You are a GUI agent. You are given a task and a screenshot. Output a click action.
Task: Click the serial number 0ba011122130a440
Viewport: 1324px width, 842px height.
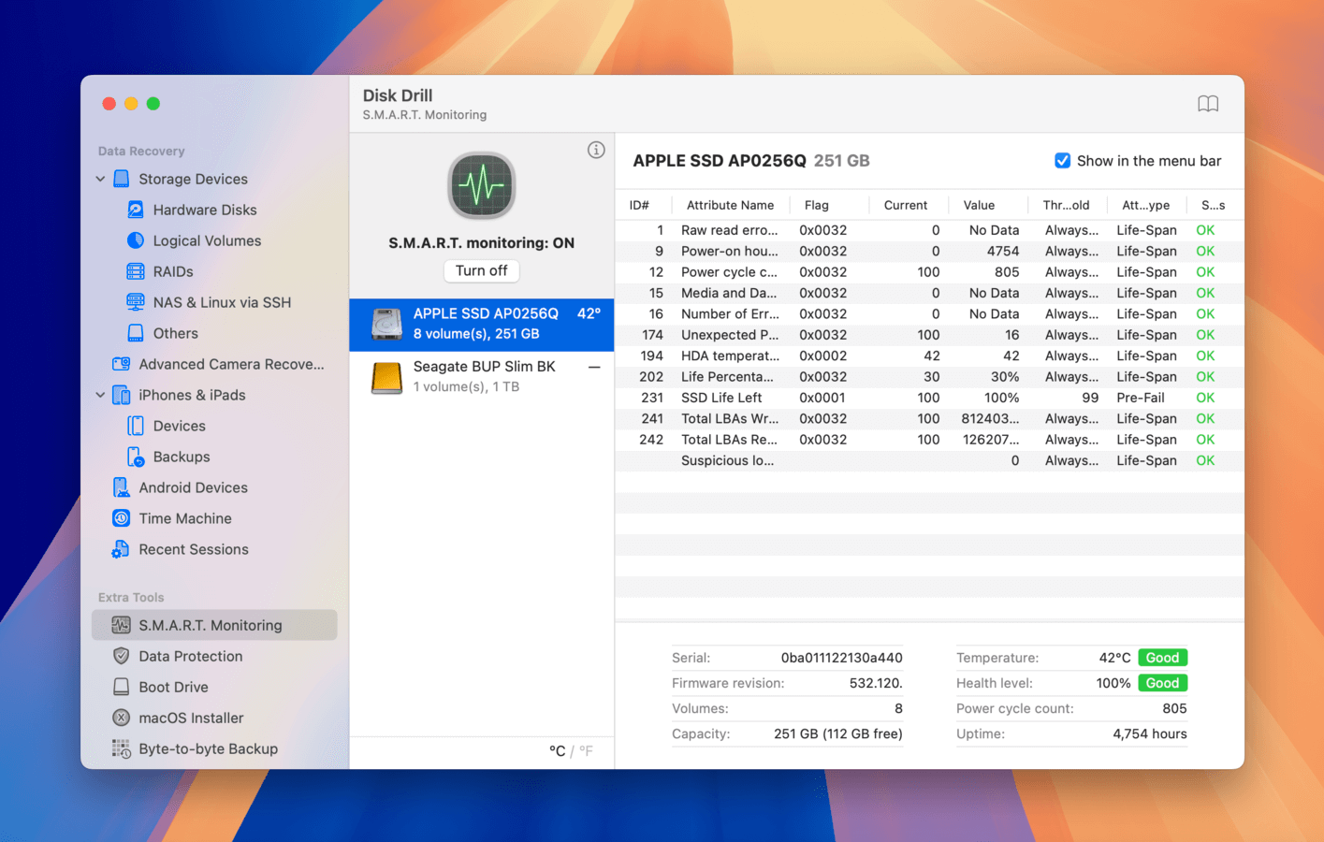pyautogui.click(x=841, y=658)
